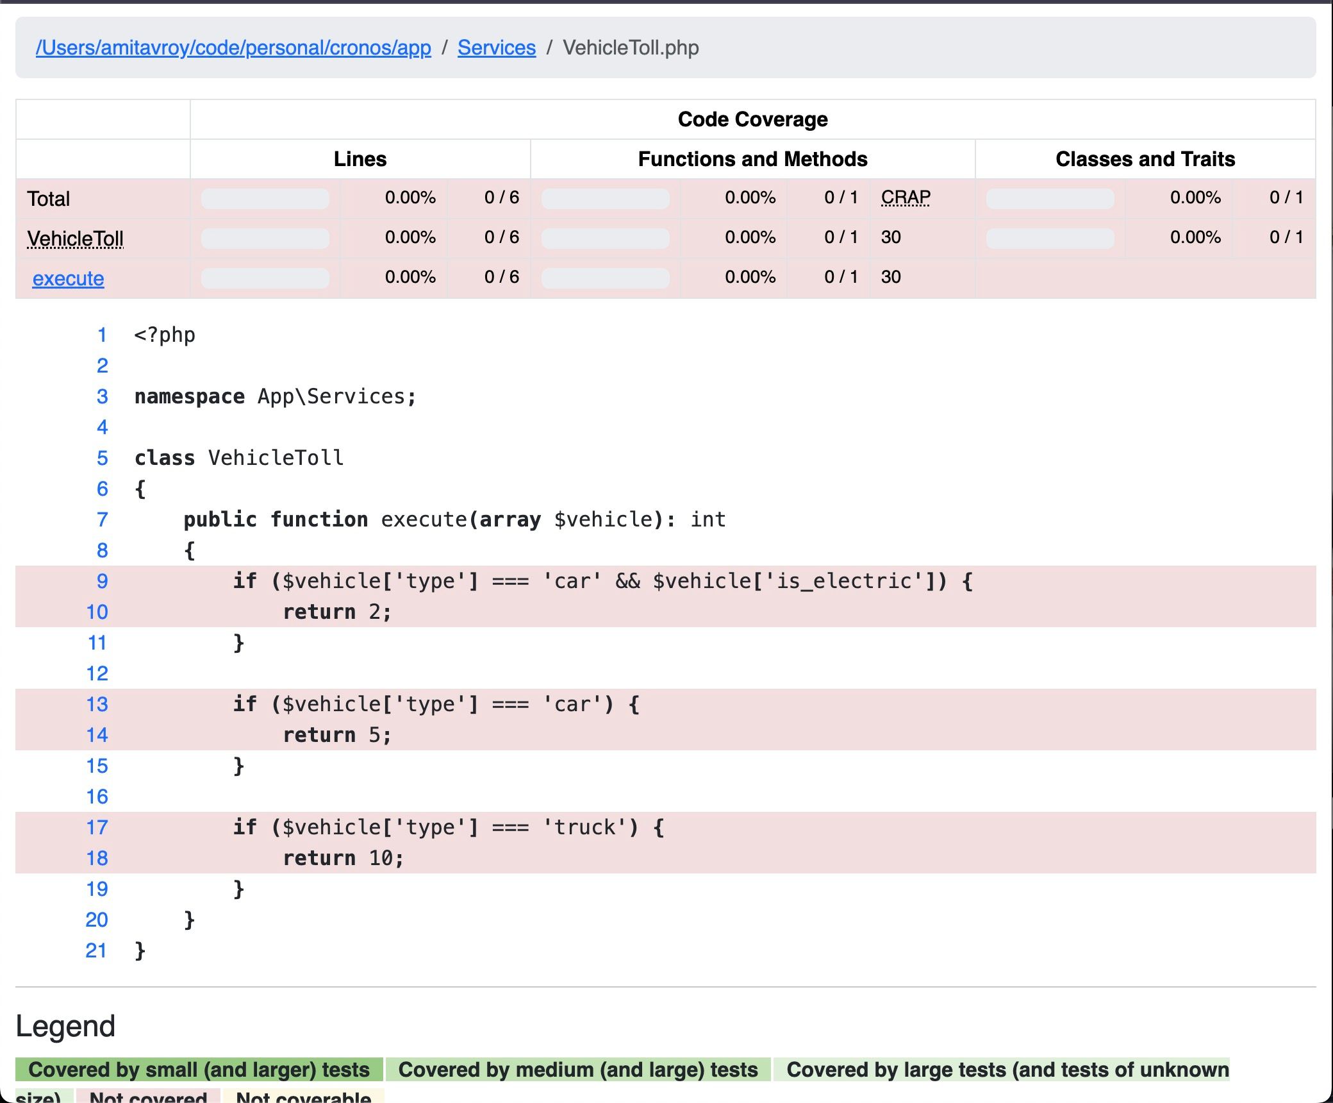Click the Functions and Methods header

(752, 158)
